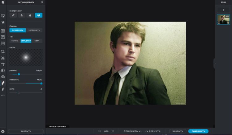Go to the home screen icon

3,2
